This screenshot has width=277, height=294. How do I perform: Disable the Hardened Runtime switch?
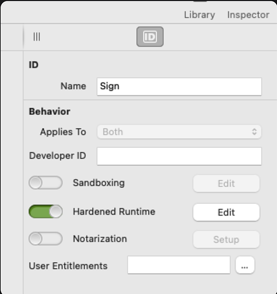[45, 212]
